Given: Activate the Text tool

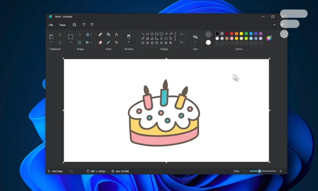Looking at the screenshot, I should point(116,34).
